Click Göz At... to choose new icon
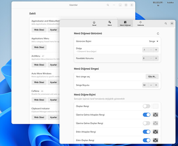This screenshot has width=178, height=146. (152, 77)
